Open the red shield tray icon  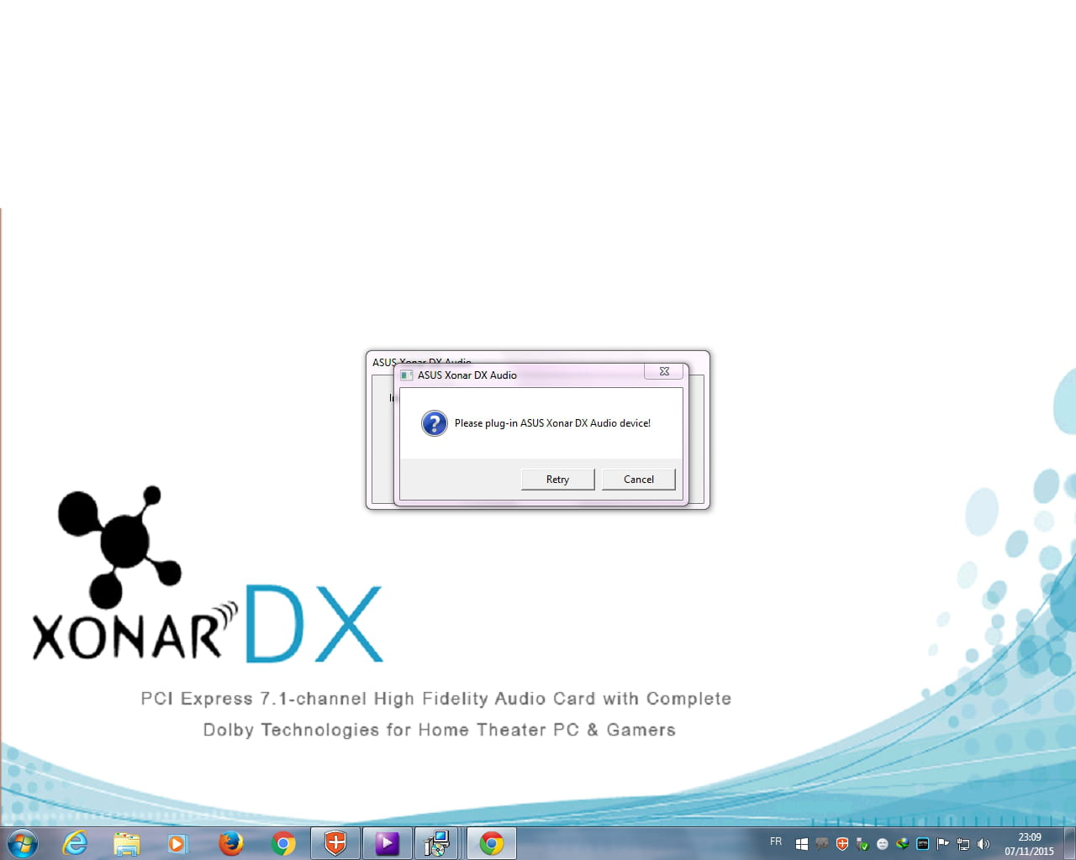[x=842, y=844]
